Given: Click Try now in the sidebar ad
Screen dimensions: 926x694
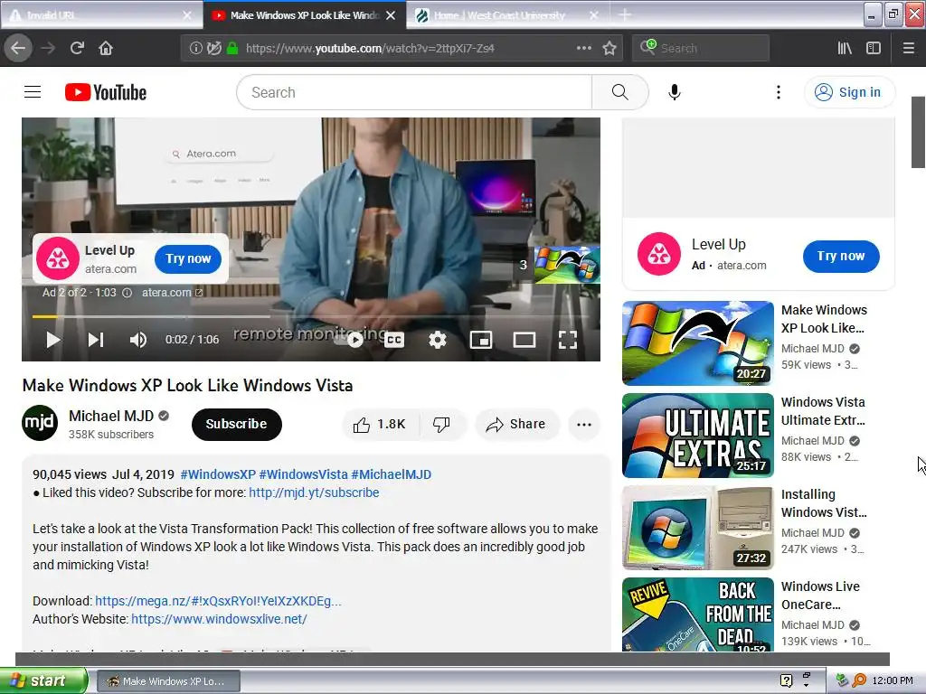Looking at the screenshot, I should 841,256.
